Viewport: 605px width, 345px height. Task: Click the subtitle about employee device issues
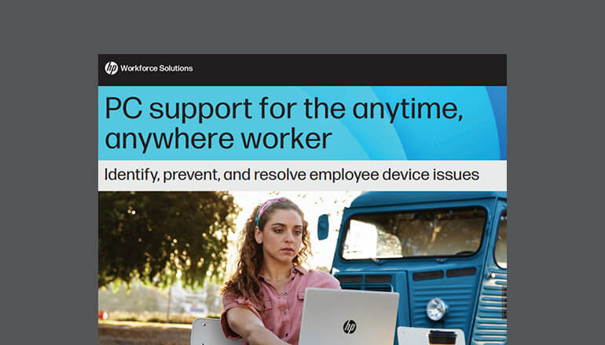291,175
